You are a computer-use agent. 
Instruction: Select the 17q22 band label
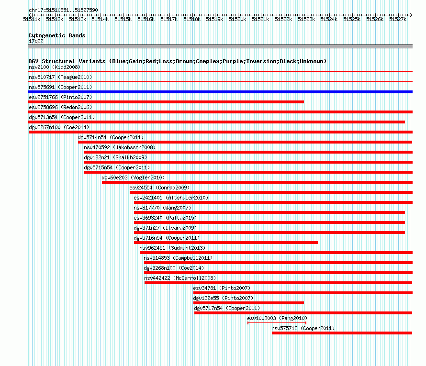36,41
